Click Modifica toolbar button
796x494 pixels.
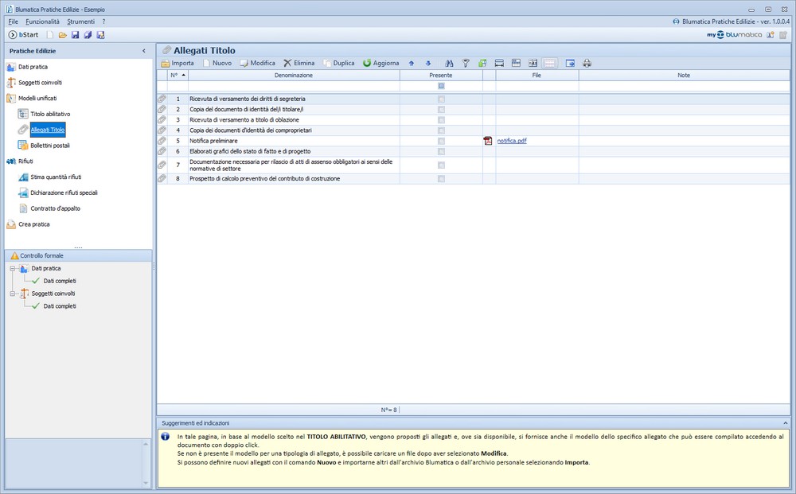pyautogui.click(x=257, y=64)
